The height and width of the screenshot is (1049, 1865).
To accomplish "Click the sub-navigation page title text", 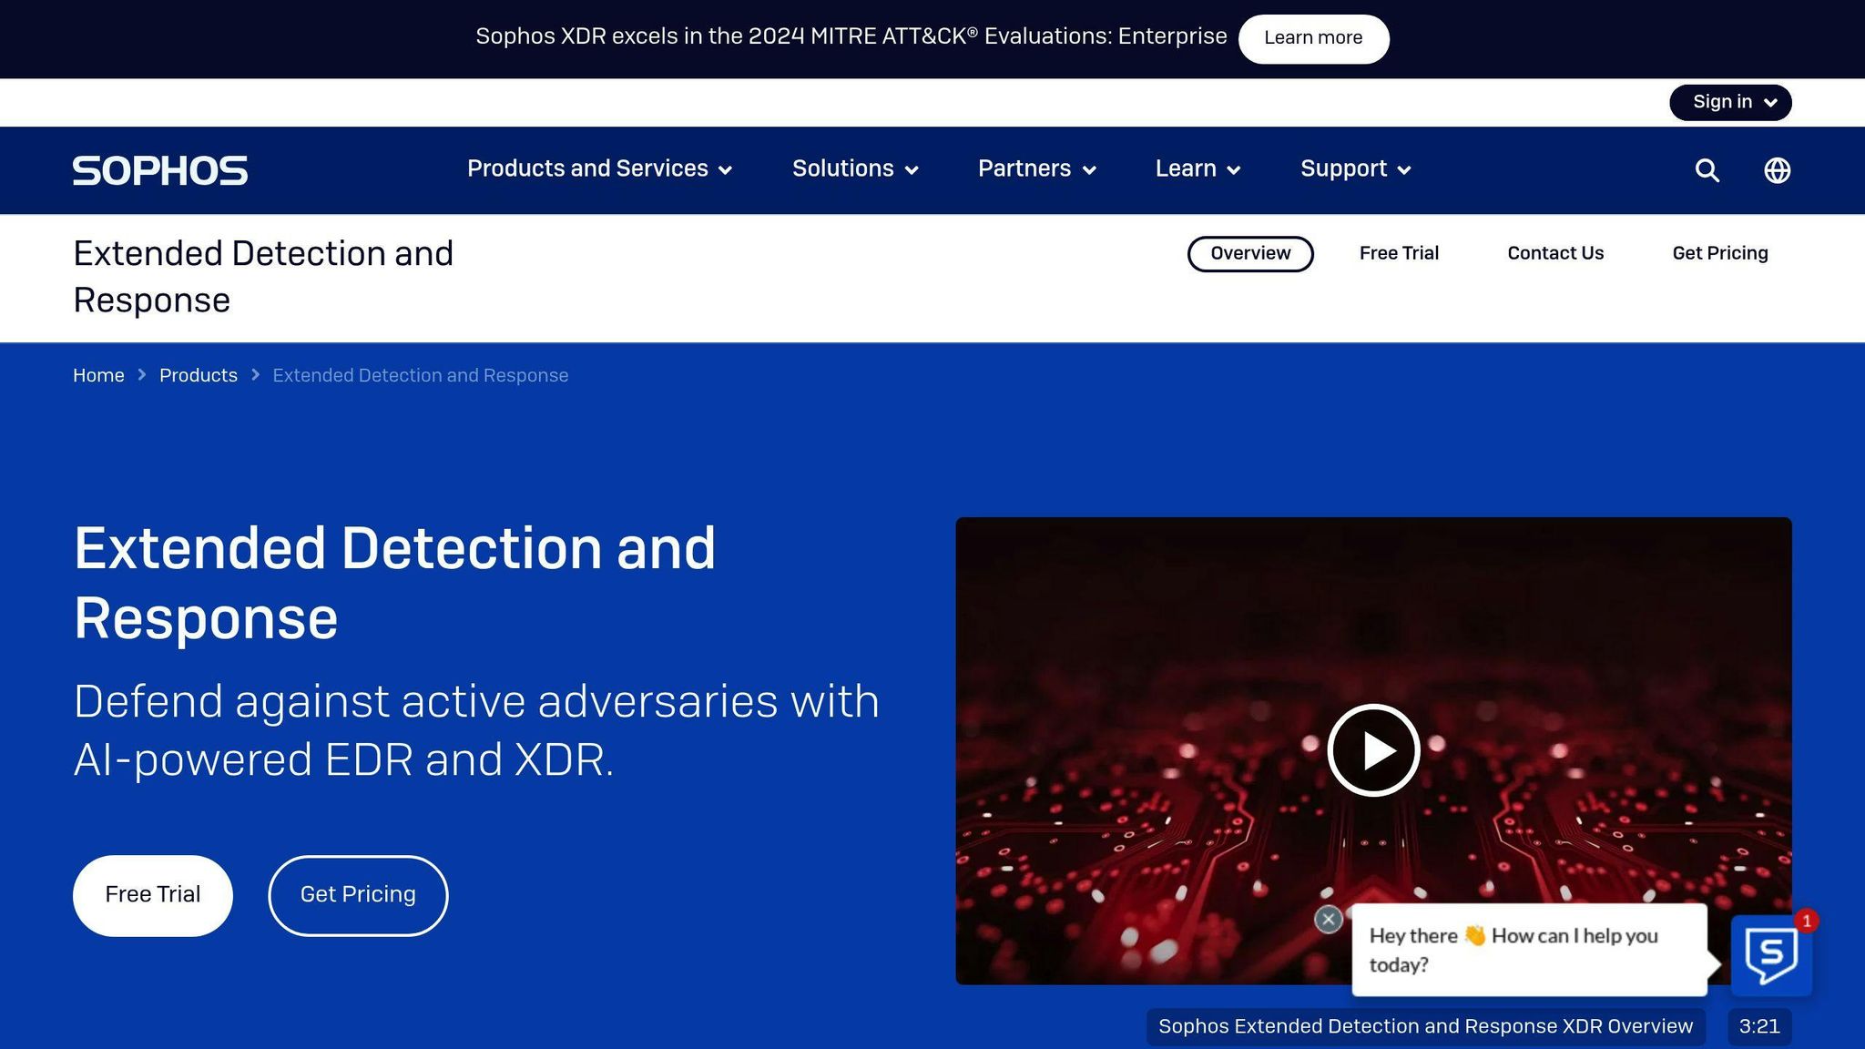I will [x=263, y=277].
